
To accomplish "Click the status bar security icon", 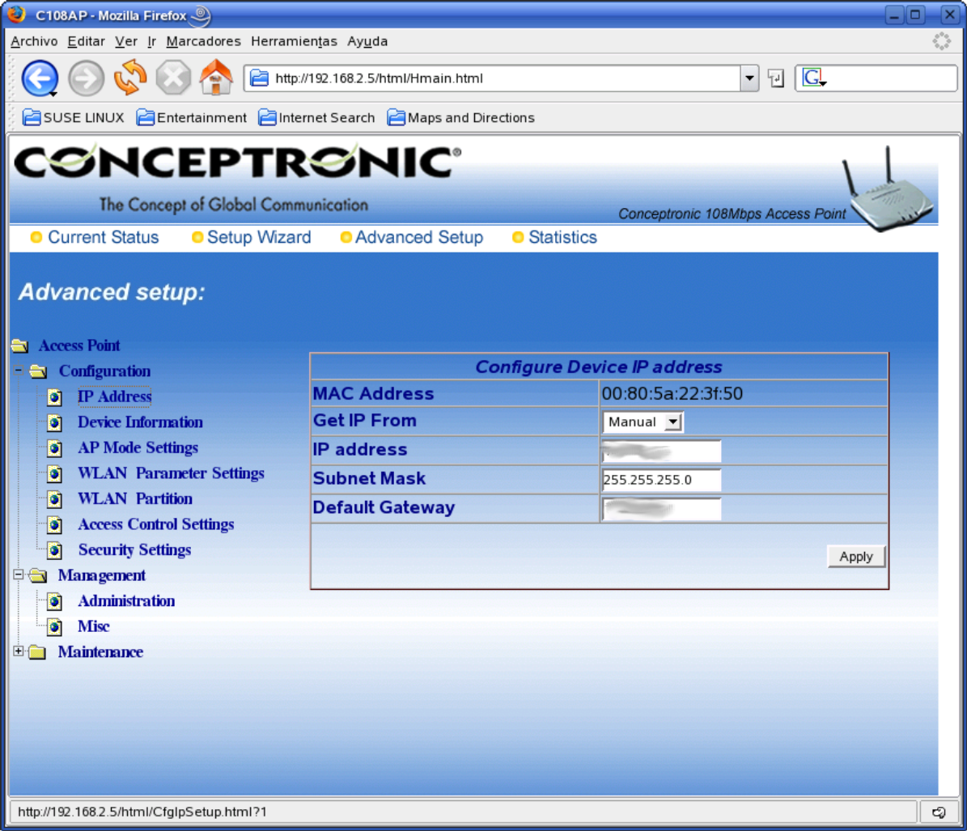I will [939, 812].
